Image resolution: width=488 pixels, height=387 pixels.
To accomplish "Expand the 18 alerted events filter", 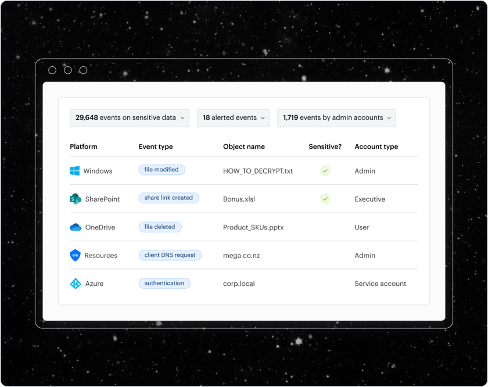I will pos(233,117).
